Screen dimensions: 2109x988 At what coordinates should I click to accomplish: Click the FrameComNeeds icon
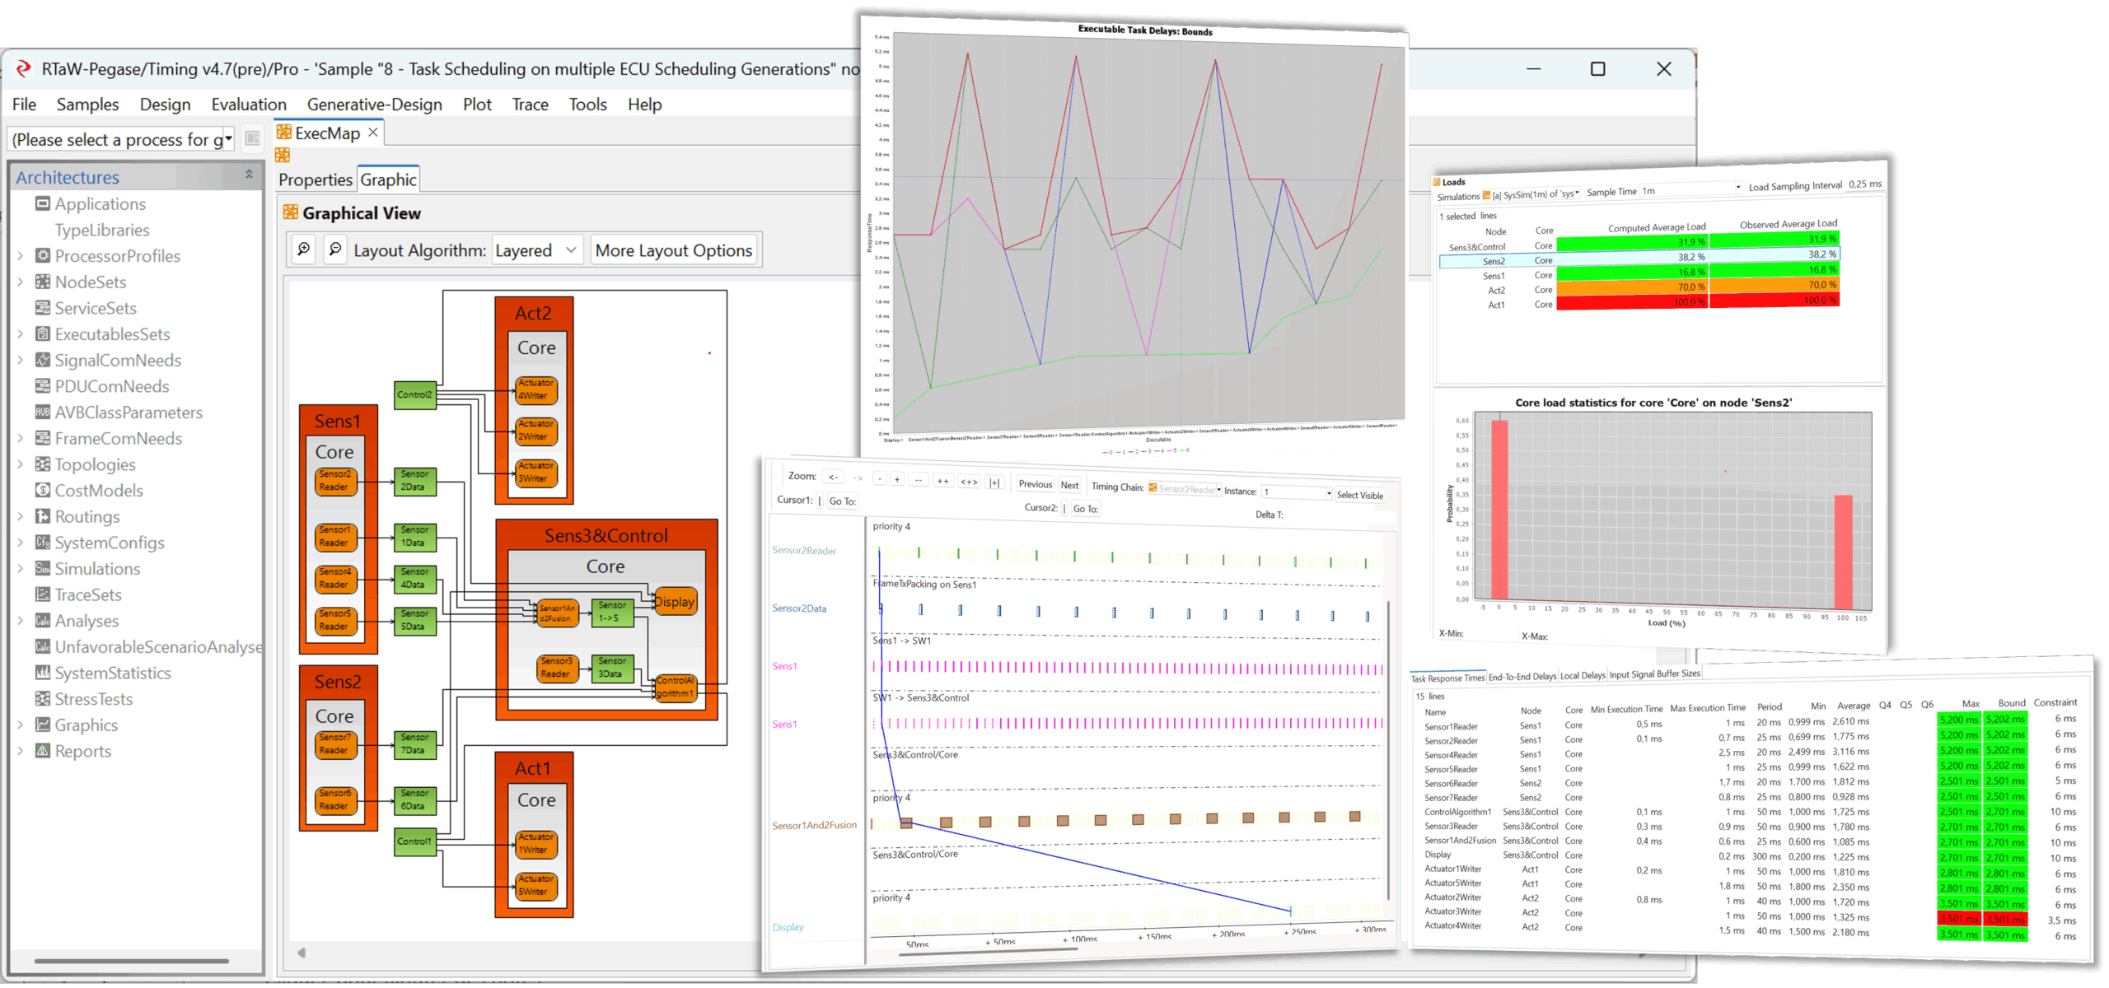pyautogui.click(x=43, y=438)
